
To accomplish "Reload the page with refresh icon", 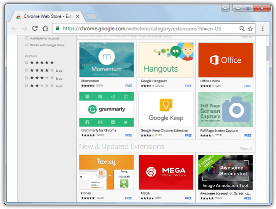I will 35,28.
